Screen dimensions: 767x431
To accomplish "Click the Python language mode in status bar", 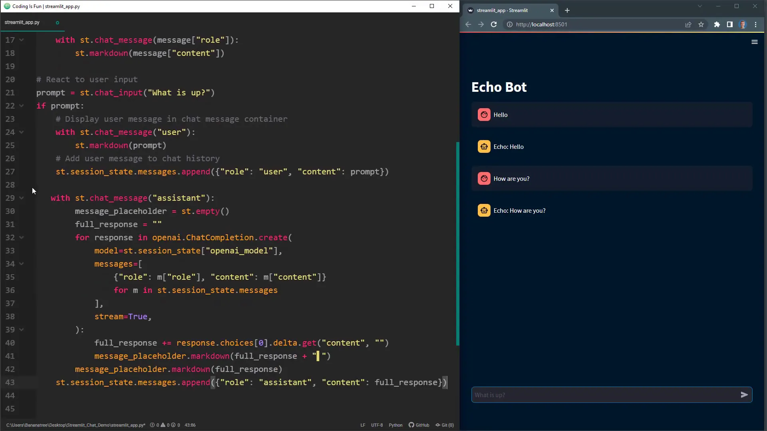I will click(x=395, y=425).
